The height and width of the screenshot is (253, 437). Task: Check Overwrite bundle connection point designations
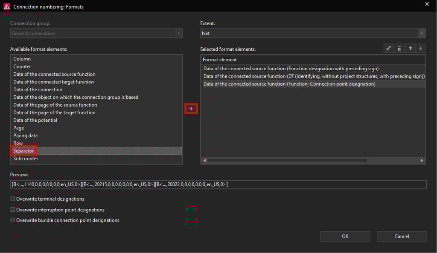(x=13, y=220)
